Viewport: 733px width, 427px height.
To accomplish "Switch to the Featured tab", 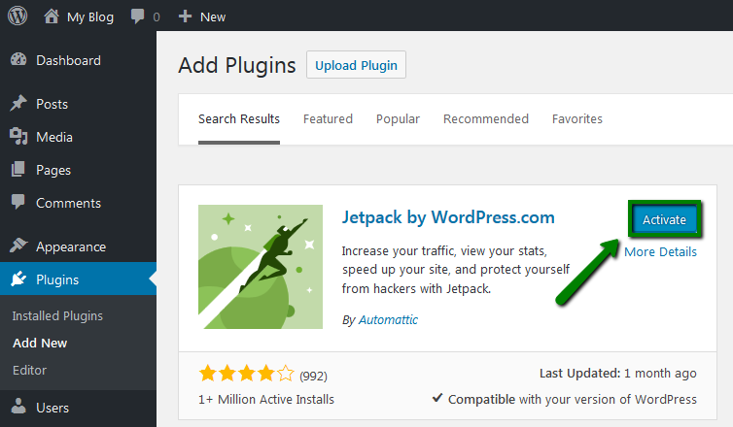I will pyautogui.click(x=328, y=119).
